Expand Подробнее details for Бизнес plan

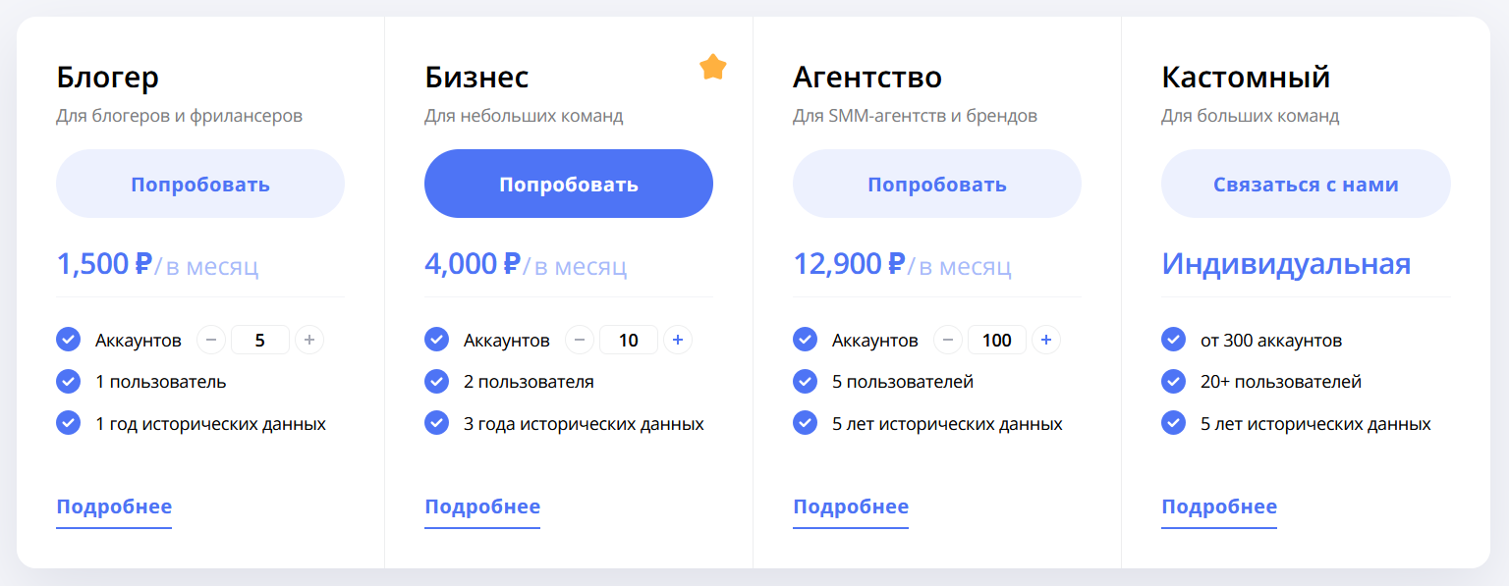coord(482,507)
